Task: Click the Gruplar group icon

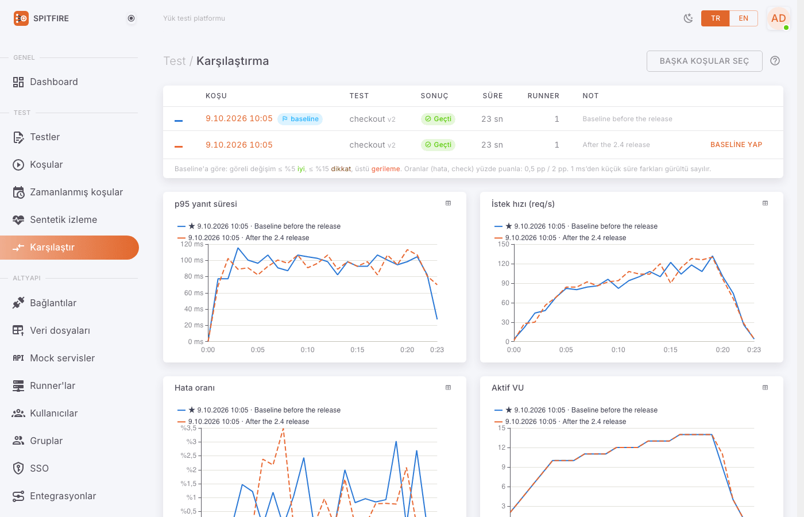Action: (18, 441)
